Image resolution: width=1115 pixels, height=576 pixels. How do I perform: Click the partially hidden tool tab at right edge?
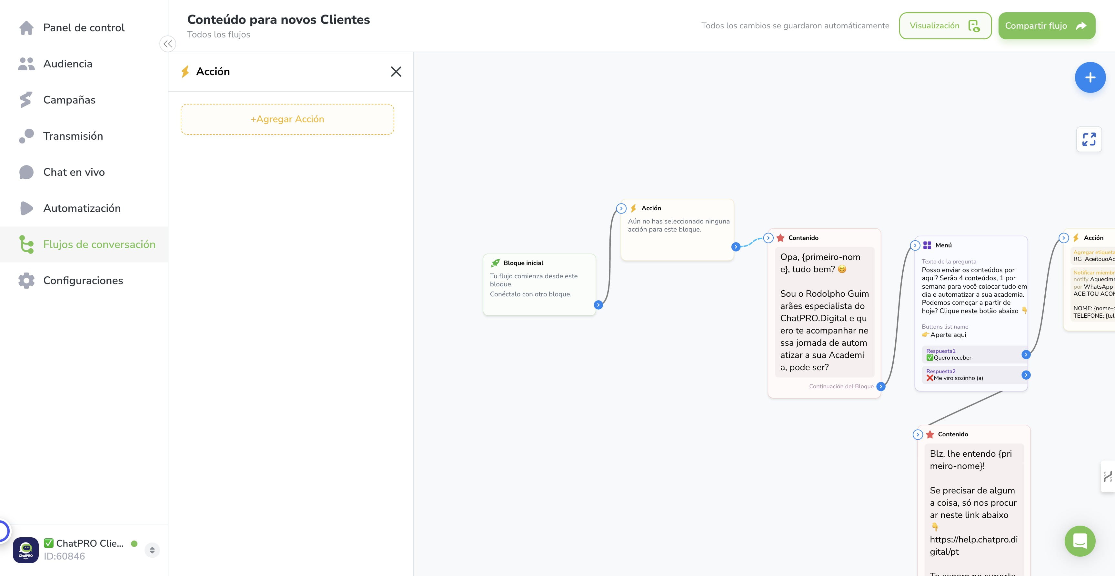1108,476
